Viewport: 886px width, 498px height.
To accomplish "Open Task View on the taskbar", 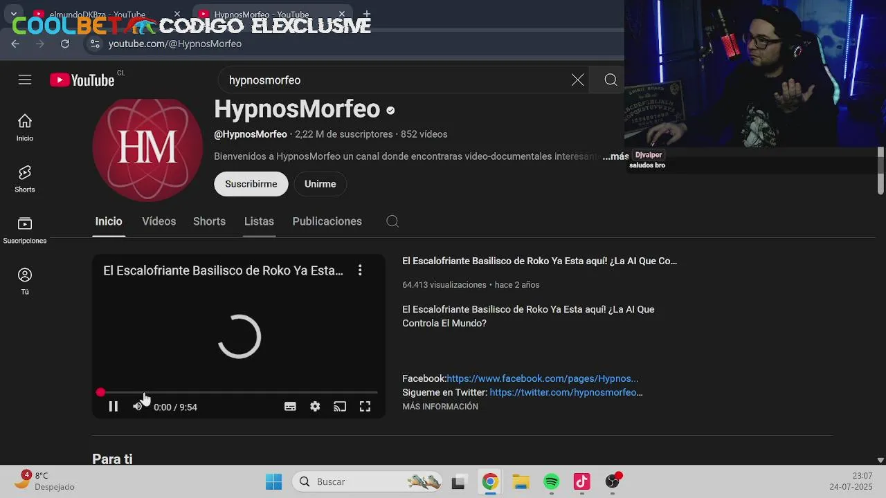I will tap(458, 481).
